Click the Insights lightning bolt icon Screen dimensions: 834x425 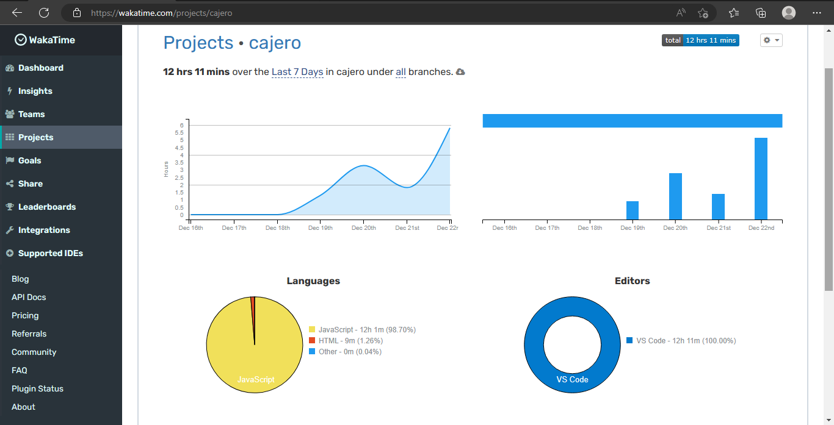click(x=10, y=91)
